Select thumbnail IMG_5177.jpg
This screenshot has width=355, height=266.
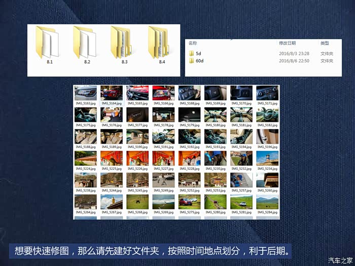pyautogui.click(x=137, y=115)
